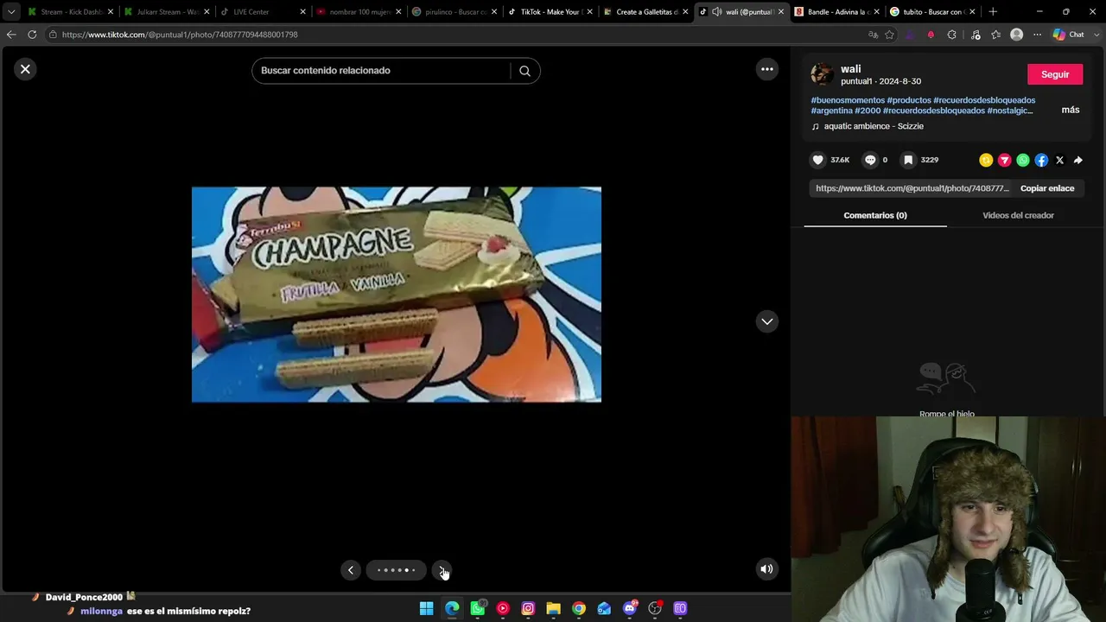
Task: Mute the sound with the speaker button
Action: (x=766, y=568)
